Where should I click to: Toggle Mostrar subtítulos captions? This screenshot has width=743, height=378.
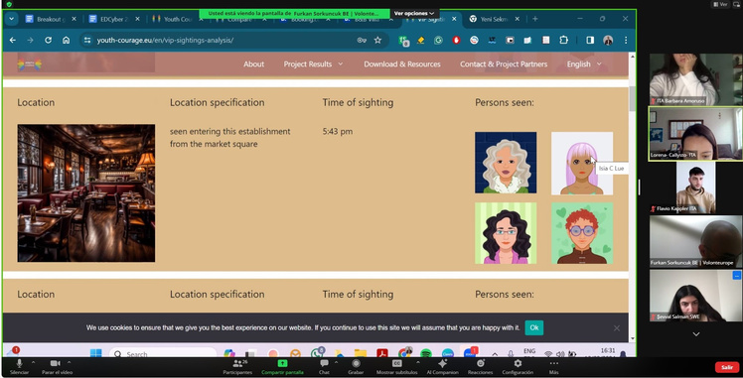397,367
